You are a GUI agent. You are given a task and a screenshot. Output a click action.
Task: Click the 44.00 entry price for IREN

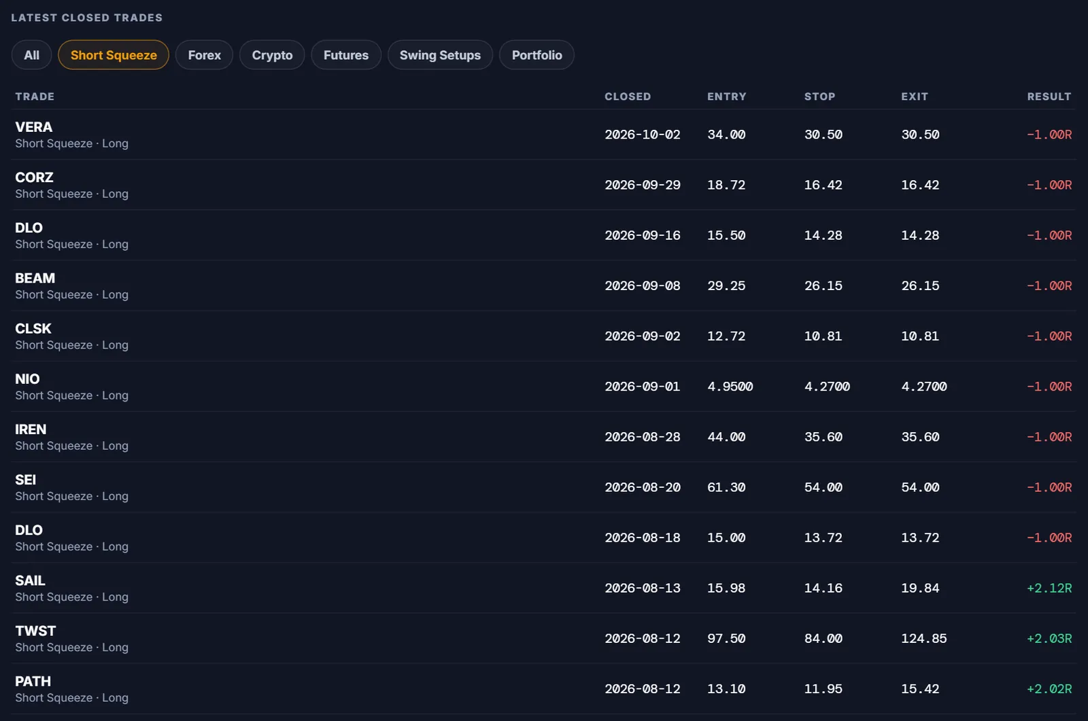pos(726,437)
